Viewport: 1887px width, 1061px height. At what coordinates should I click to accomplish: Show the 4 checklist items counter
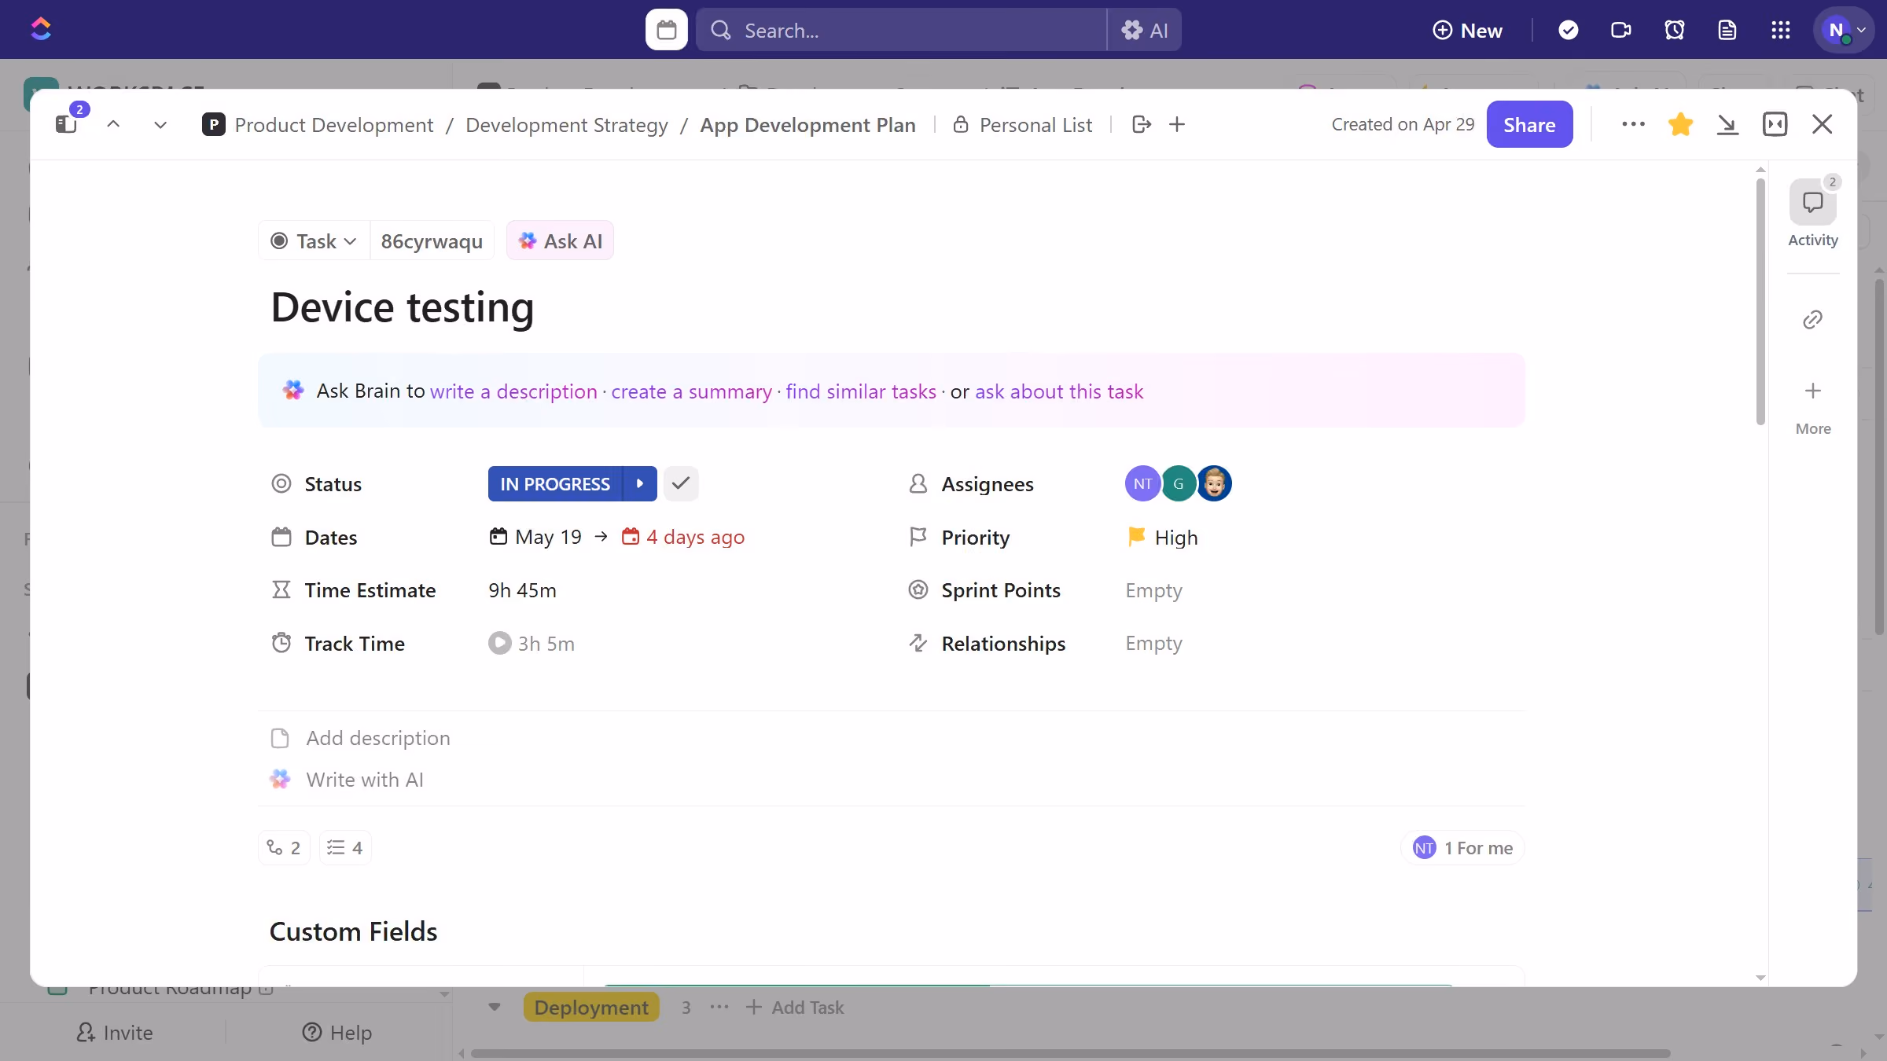click(x=344, y=848)
